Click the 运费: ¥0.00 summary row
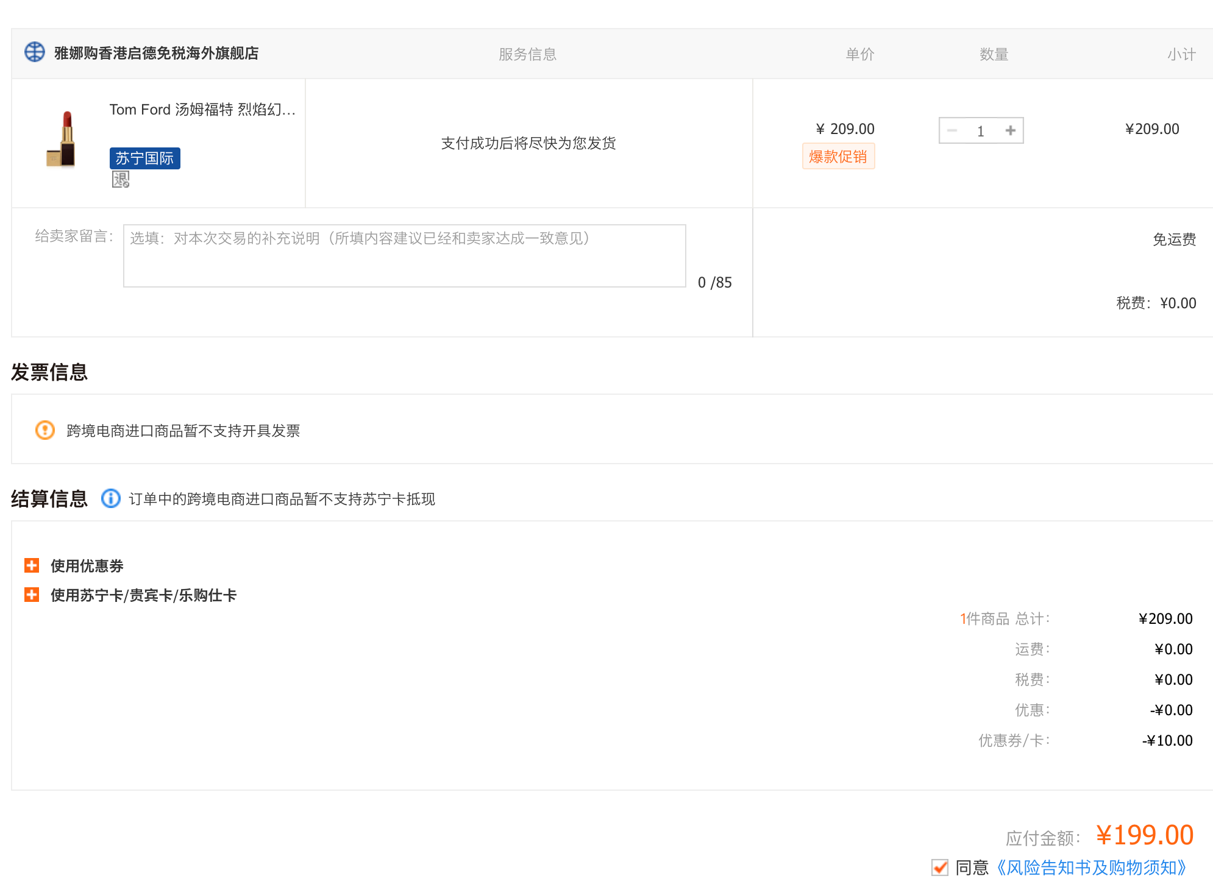 (1103, 649)
